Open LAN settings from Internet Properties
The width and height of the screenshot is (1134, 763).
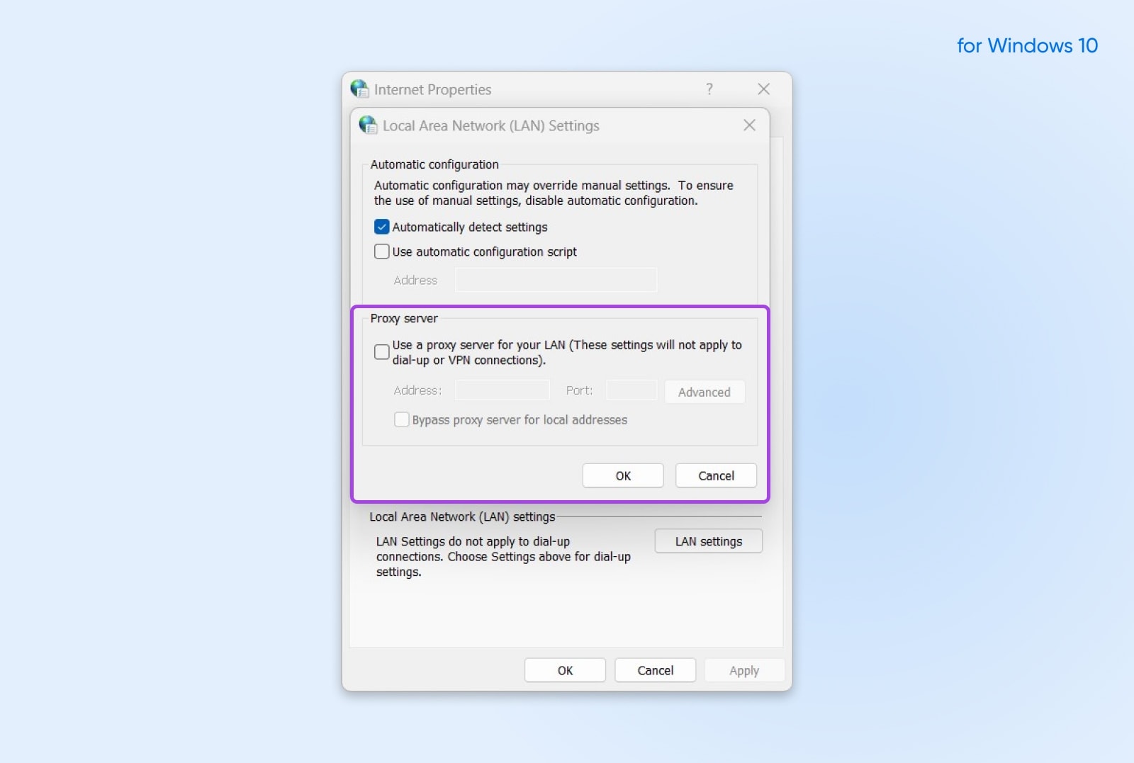[707, 541]
